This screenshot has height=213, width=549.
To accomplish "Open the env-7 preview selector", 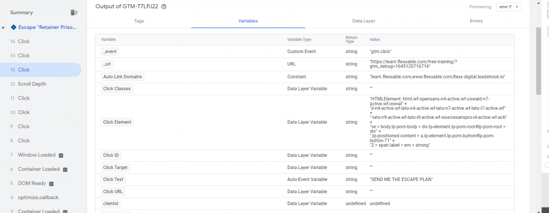I will click(x=509, y=6).
